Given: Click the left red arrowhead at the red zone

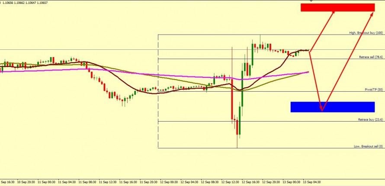Looking at the screenshot, I should pyautogui.click(x=333, y=13).
